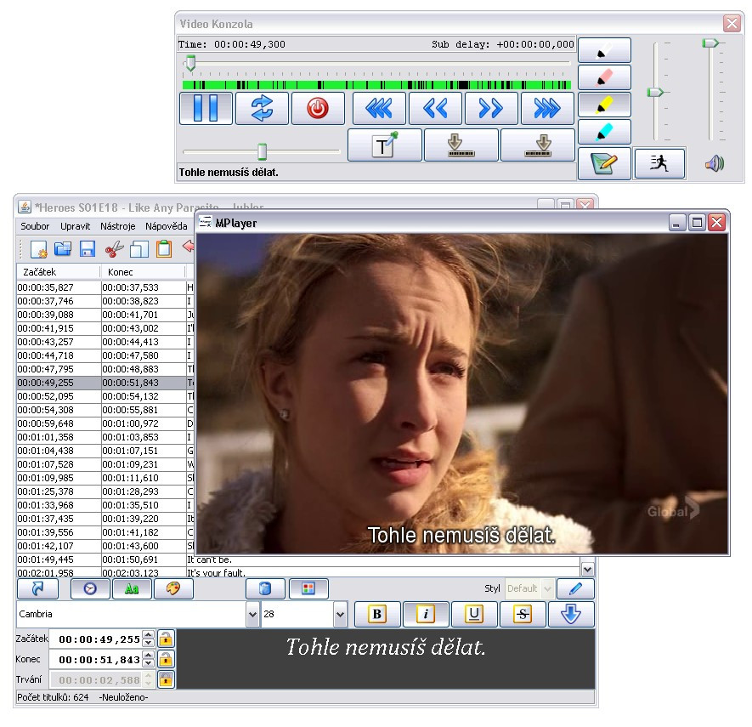Toggle underline with the U button
752x727 pixels.
point(474,614)
